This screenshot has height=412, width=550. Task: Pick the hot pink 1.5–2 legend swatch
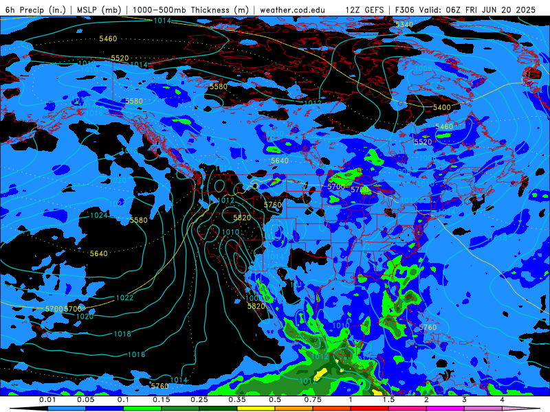tap(408, 409)
